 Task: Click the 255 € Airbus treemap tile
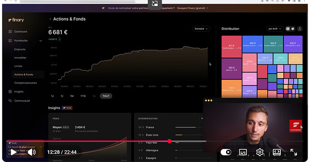click(249, 91)
